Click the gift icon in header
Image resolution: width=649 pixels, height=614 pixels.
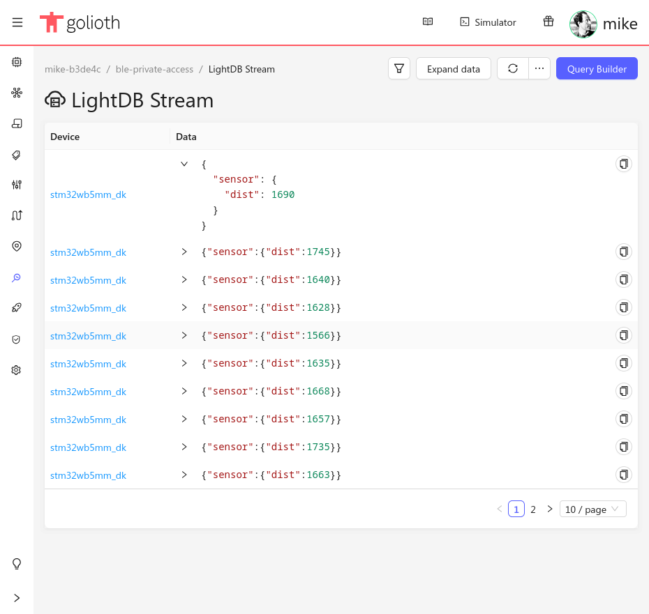[x=549, y=22]
